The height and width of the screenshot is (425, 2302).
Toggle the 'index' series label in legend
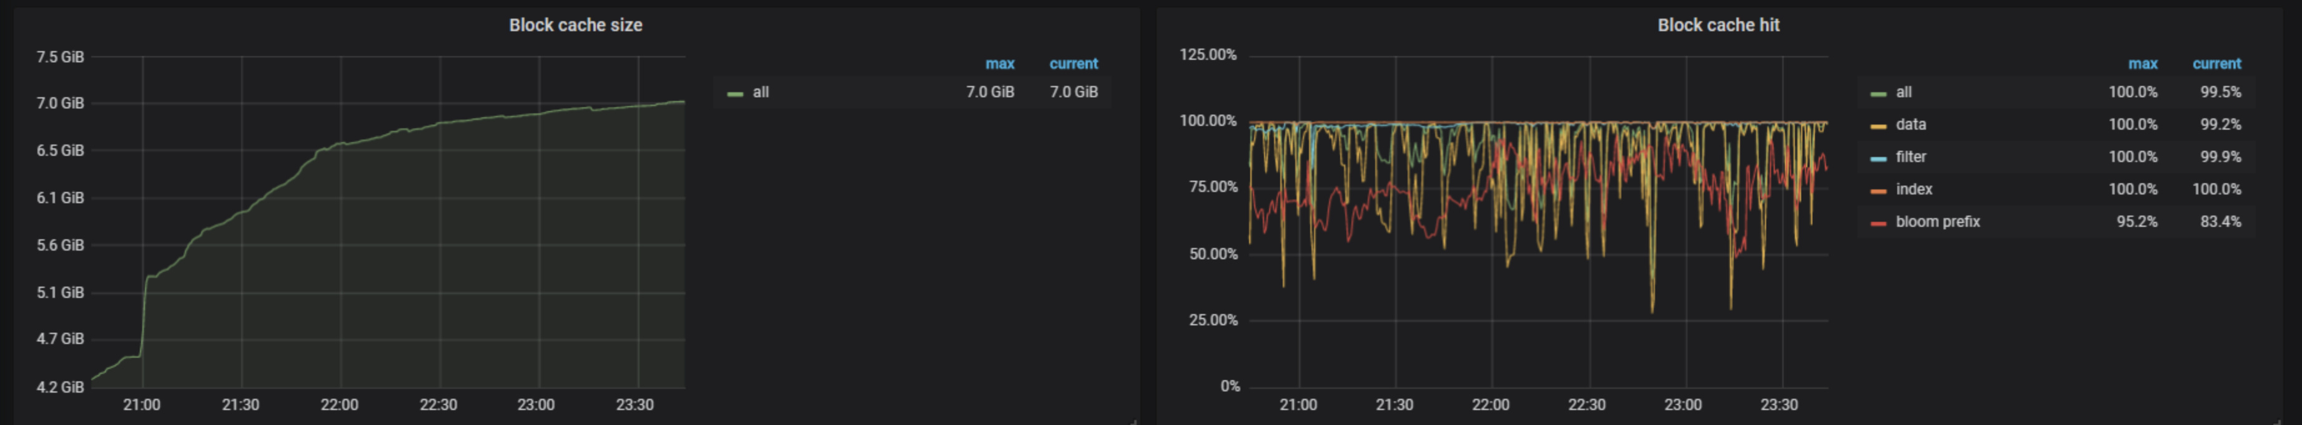(x=1914, y=189)
